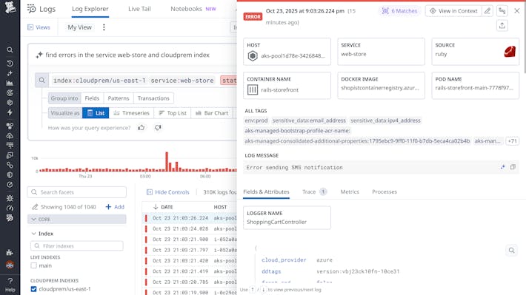Click the env:prod tag
The width and height of the screenshot is (526, 295).
pyautogui.click(x=256, y=121)
